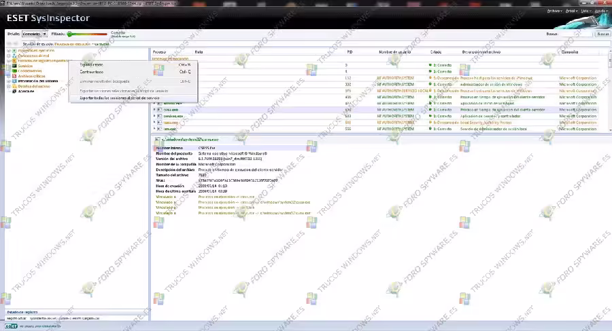Viewport: 612px width, 331px height.
Task: Expand the lsass.exe process row
Action: coord(154,122)
